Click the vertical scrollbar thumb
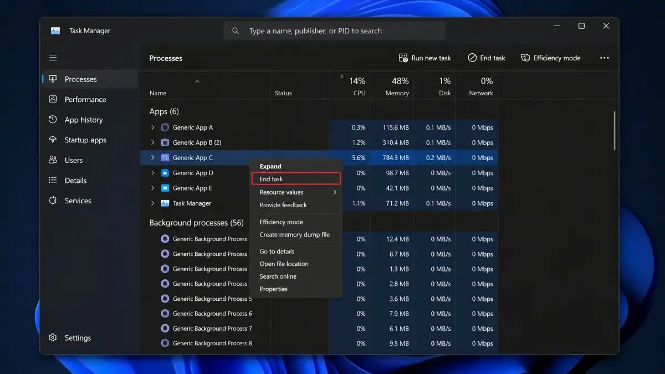The width and height of the screenshot is (665, 374). pyautogui.click(x=613, y=131)
